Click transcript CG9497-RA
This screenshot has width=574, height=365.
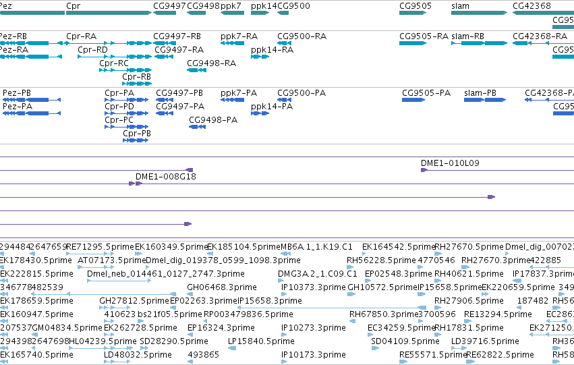click(165, 57)
